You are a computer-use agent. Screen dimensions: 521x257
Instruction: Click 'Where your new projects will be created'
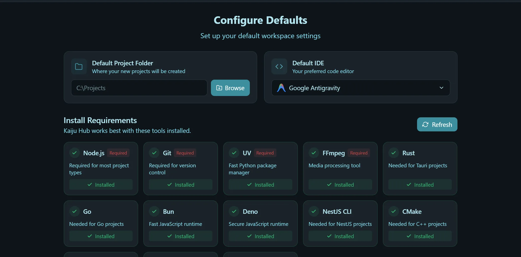139,71
